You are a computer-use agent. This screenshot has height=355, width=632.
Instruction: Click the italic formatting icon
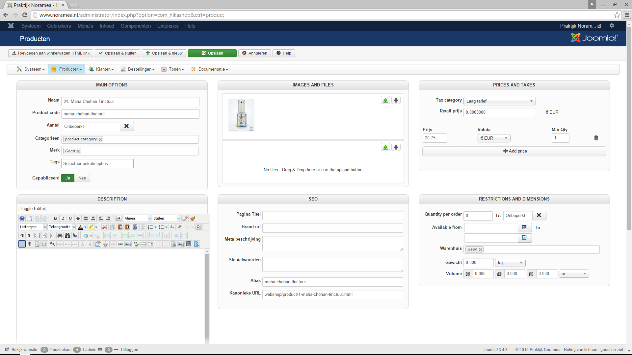[x=63, y=218]
